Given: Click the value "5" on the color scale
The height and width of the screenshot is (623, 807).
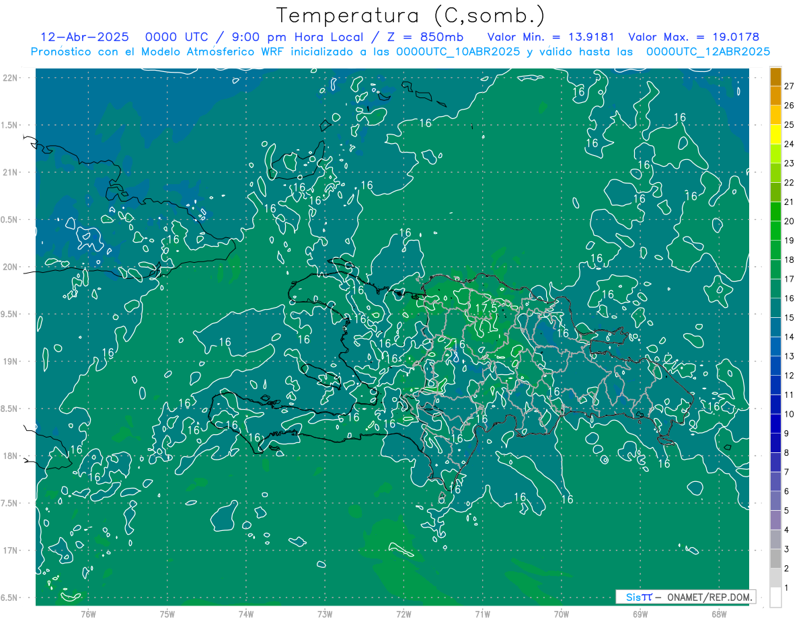Looking at the screenshot, I should 787,510.
